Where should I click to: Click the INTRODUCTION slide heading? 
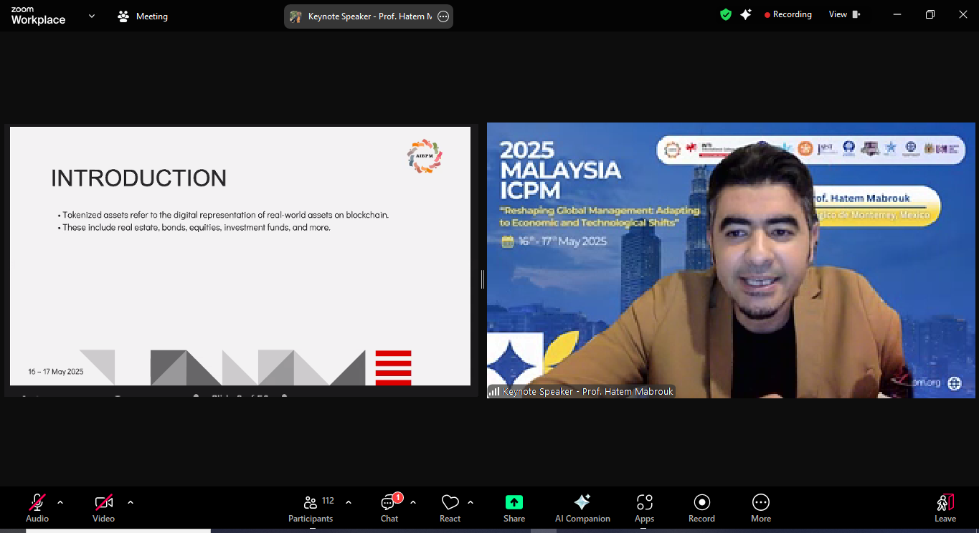pyautogui.click(x=138, y=178)
